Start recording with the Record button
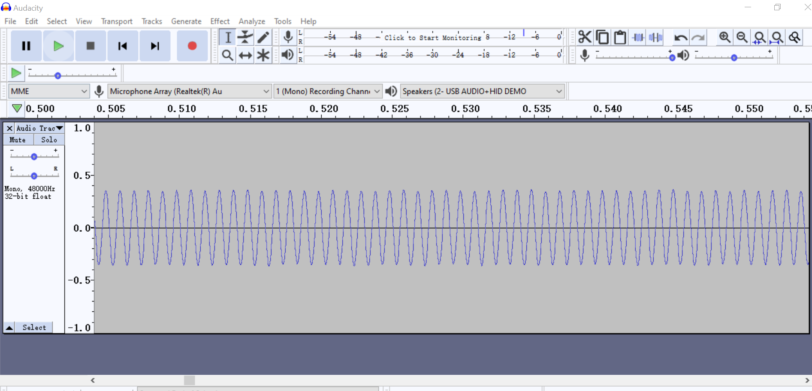 tap(192, 46)
